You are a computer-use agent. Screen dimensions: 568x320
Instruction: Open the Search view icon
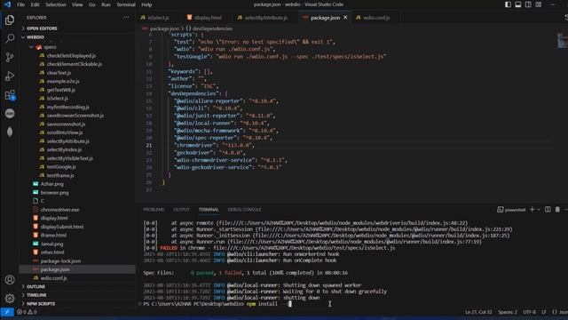coord(10,38)
